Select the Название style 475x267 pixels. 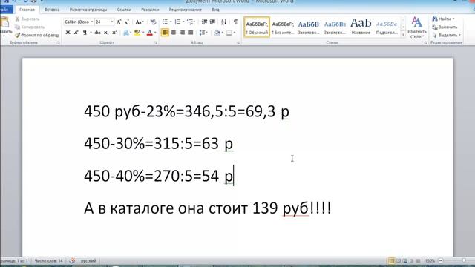click(361, 27)
